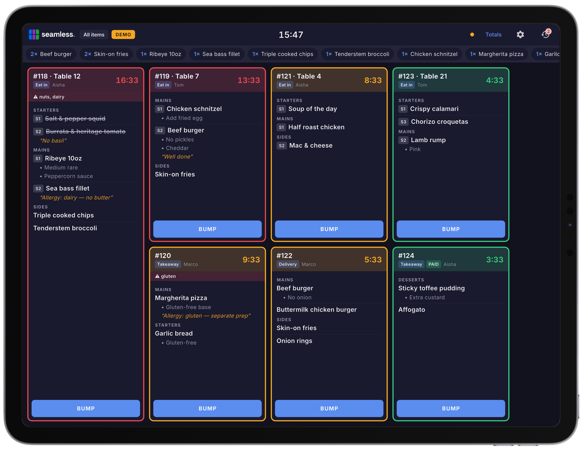Viewport: 582px width, 450px height.
Task: Open the Totals view
Action: 493,34
